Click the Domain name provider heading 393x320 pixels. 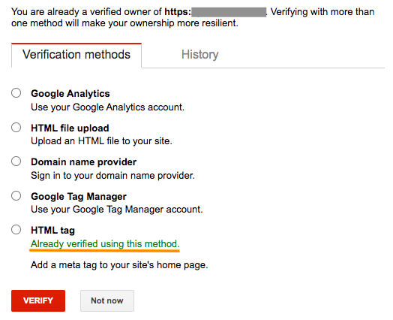(x=84, y=162)
